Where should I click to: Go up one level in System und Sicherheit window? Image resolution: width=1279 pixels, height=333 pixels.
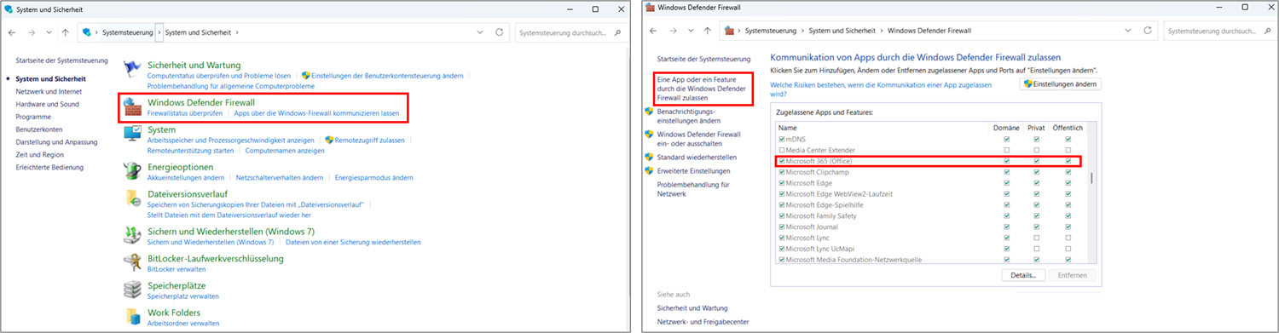tap(66, 32)
